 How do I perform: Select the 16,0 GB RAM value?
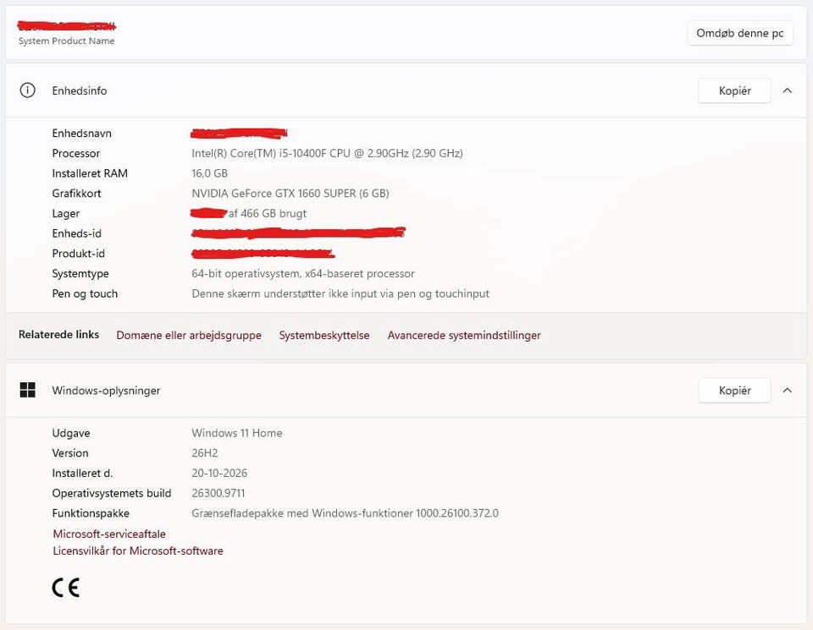209,173
